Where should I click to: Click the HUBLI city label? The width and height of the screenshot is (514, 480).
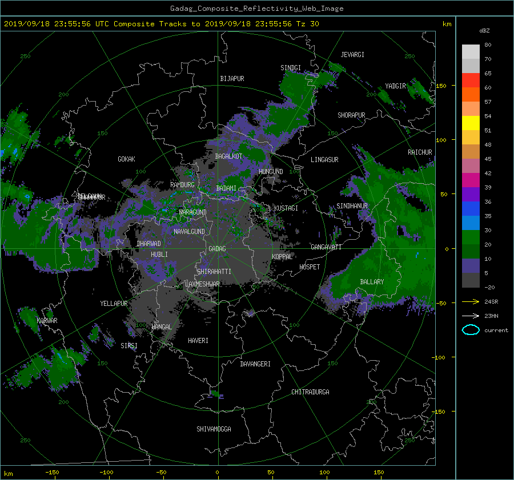tap(159, 255)
